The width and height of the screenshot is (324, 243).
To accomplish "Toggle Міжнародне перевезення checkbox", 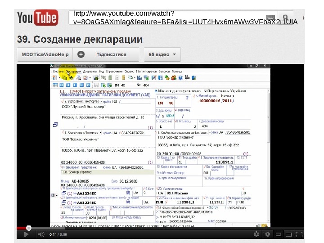I will (x=156, y=91).
